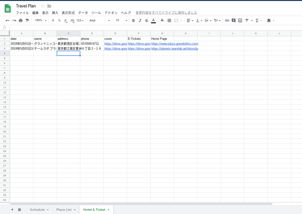The height and width of the screenshot is (214, 302).
Task: Insert a link with the chain icon
Action: click(x=227, y=20)
